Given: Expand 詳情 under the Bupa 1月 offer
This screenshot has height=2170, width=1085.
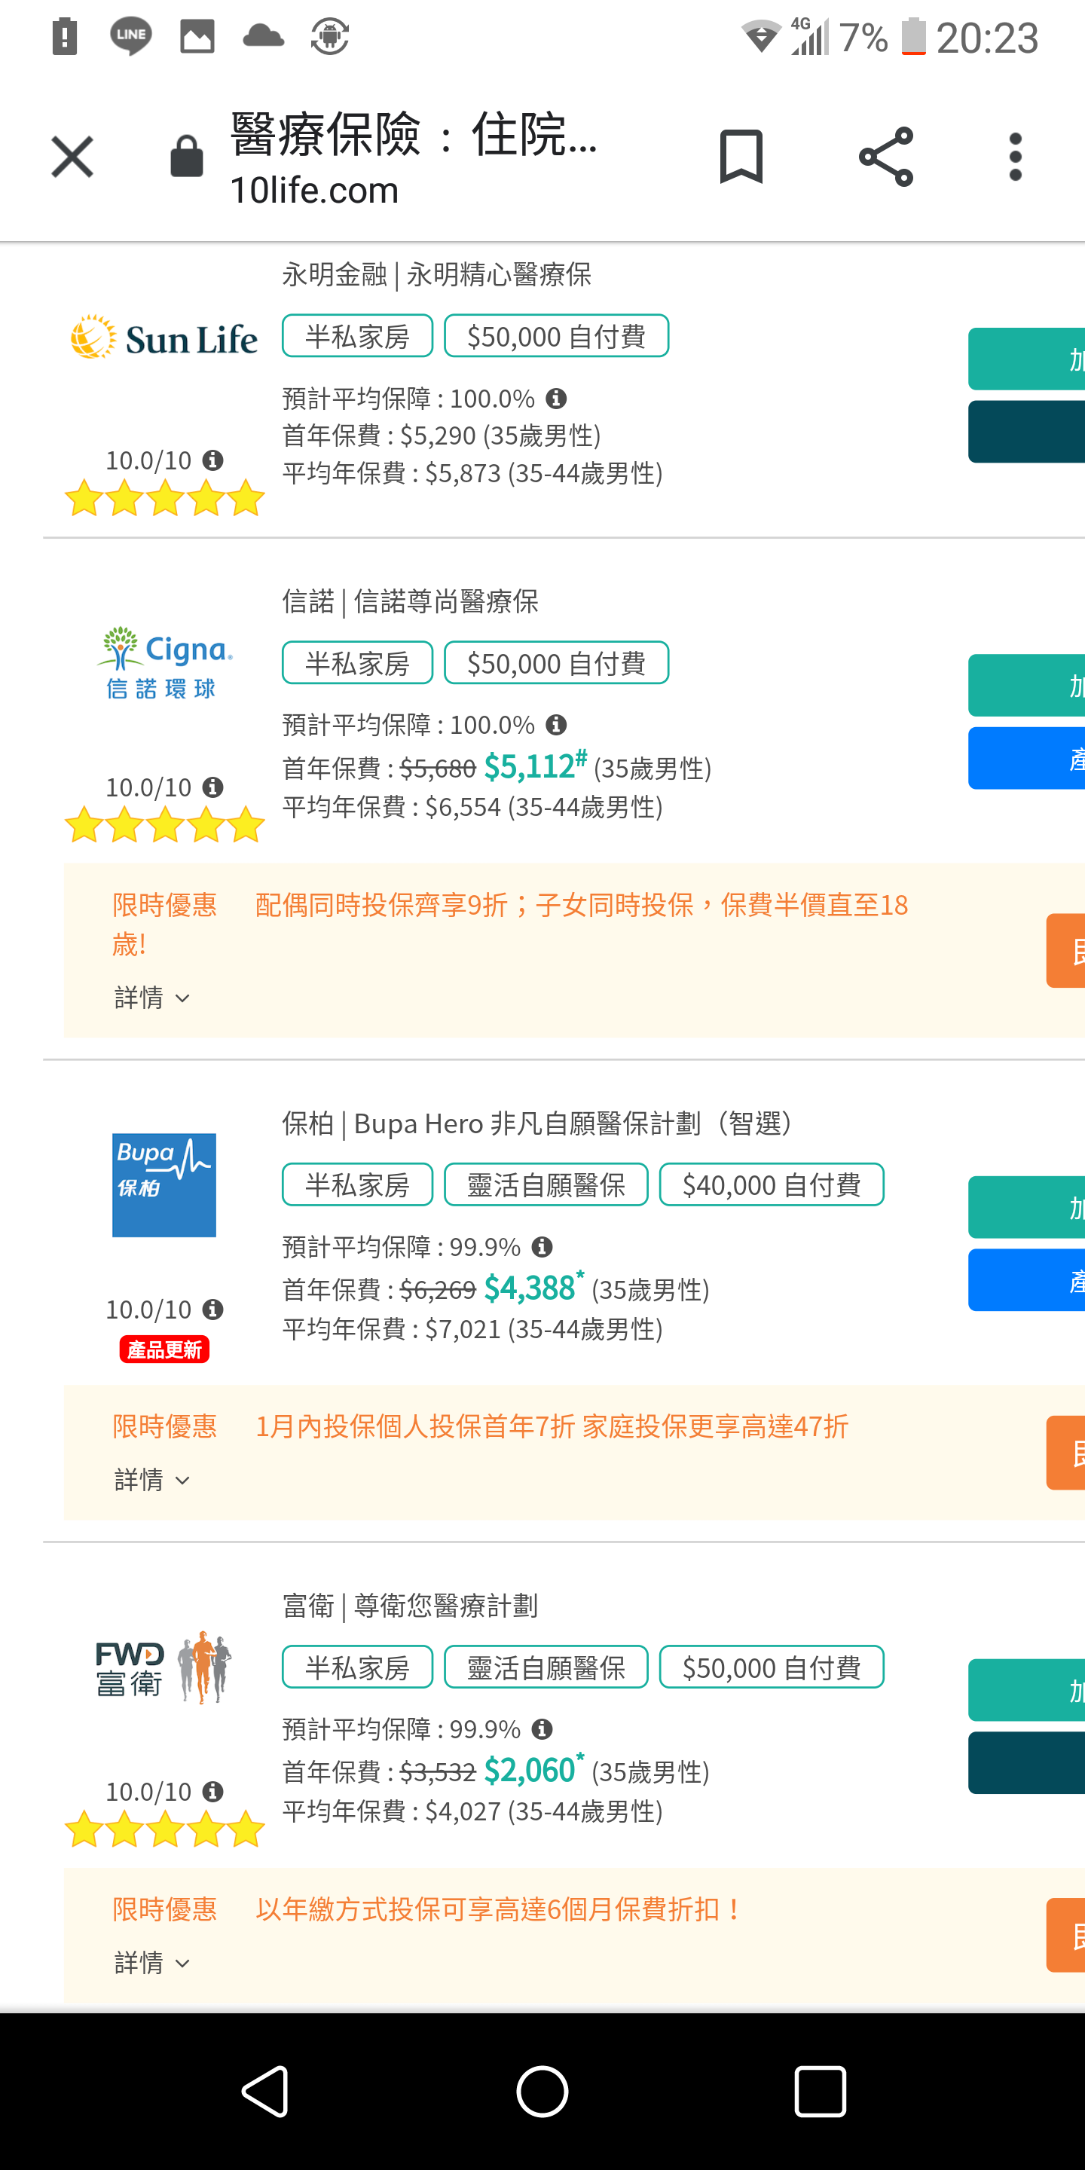Looking at the screenshot, I should [151, 1479].
